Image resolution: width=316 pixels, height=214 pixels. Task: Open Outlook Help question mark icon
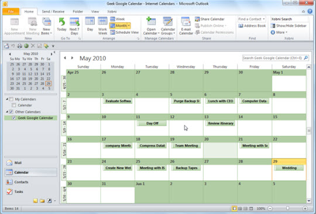[x=310, y=12]
